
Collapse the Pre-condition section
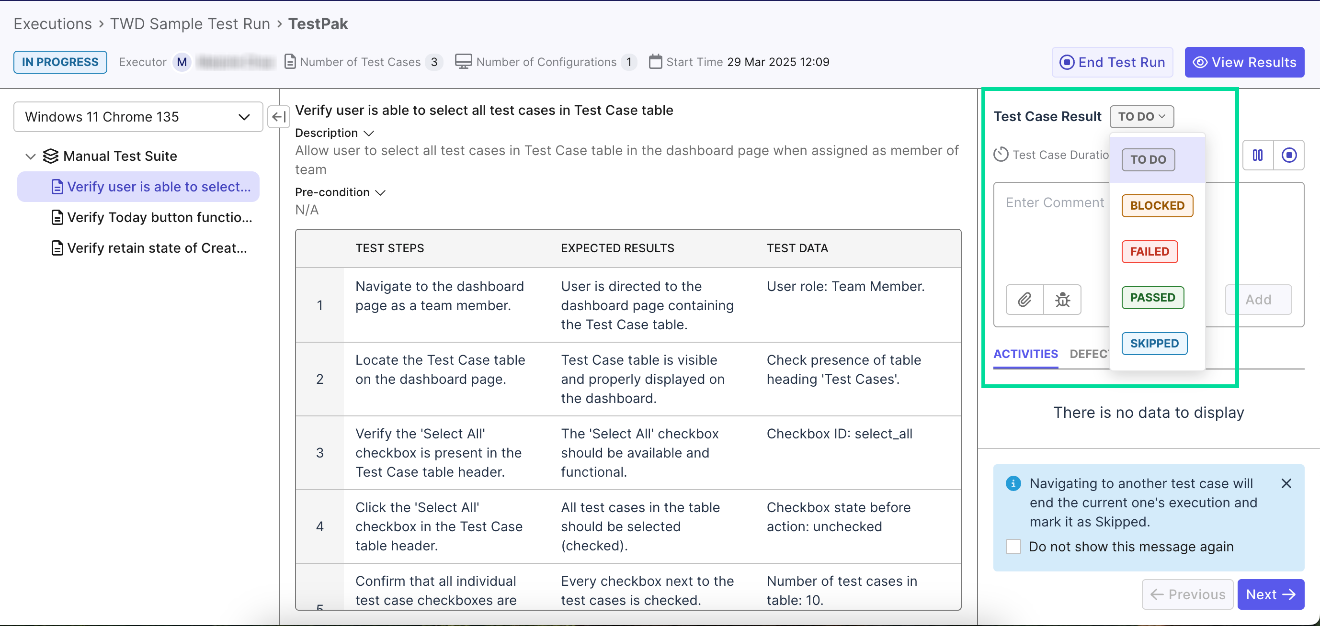pyautogui.click(x=380, y=192)
